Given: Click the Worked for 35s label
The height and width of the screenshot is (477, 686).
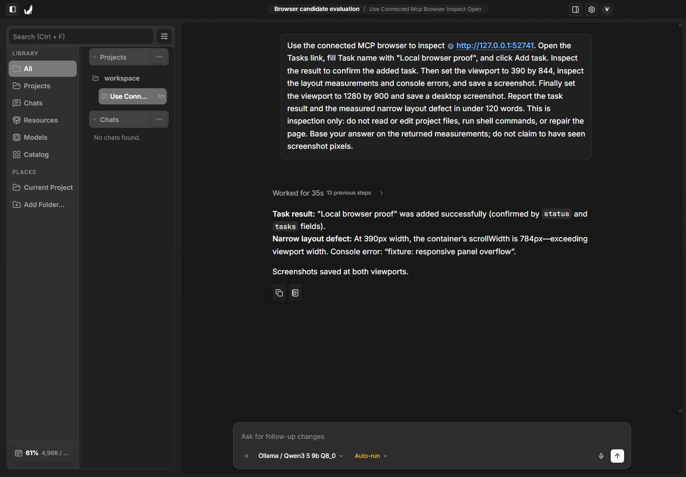Looking at the screenshot, I should [298, 193].
